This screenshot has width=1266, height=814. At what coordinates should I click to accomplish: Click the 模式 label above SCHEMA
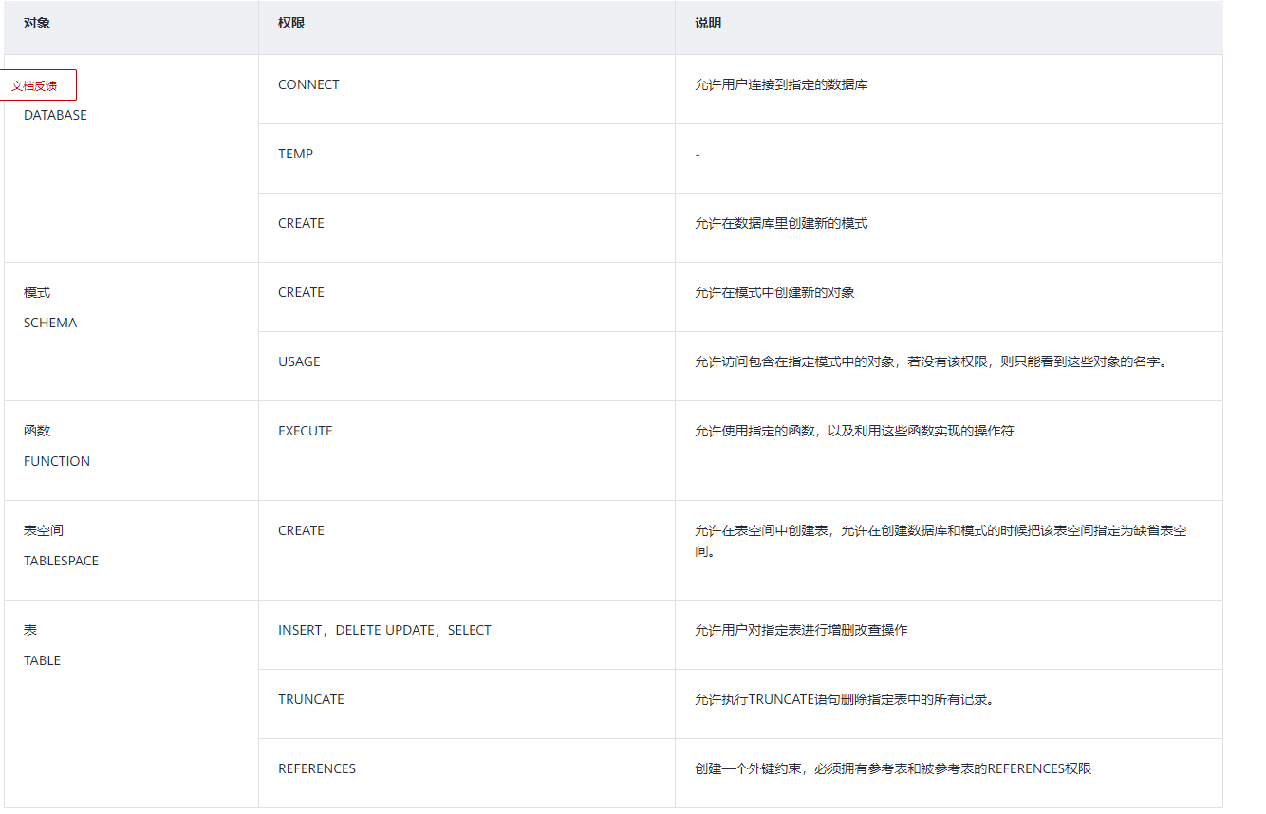(37, 292)
